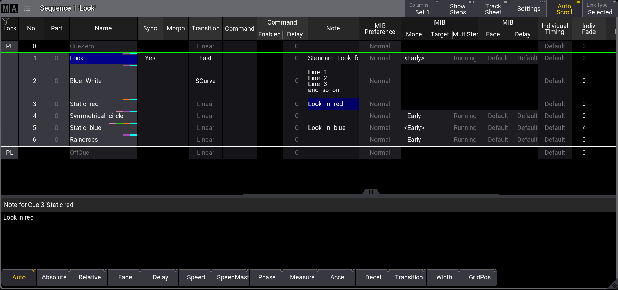Viewport: 618px width, 290px height.
Task: Expand the Link Type Selected dropdown
Action: [599, 9]
